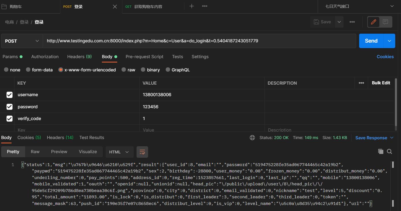The width and height of the screenshot is (401, 211).
Task: Open request Headers (9) tab
Action: pyautogui.click(x=79, y=57)
